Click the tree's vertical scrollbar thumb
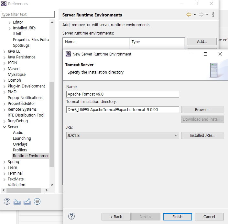This screenshot has width=228, height=224. 52,125
